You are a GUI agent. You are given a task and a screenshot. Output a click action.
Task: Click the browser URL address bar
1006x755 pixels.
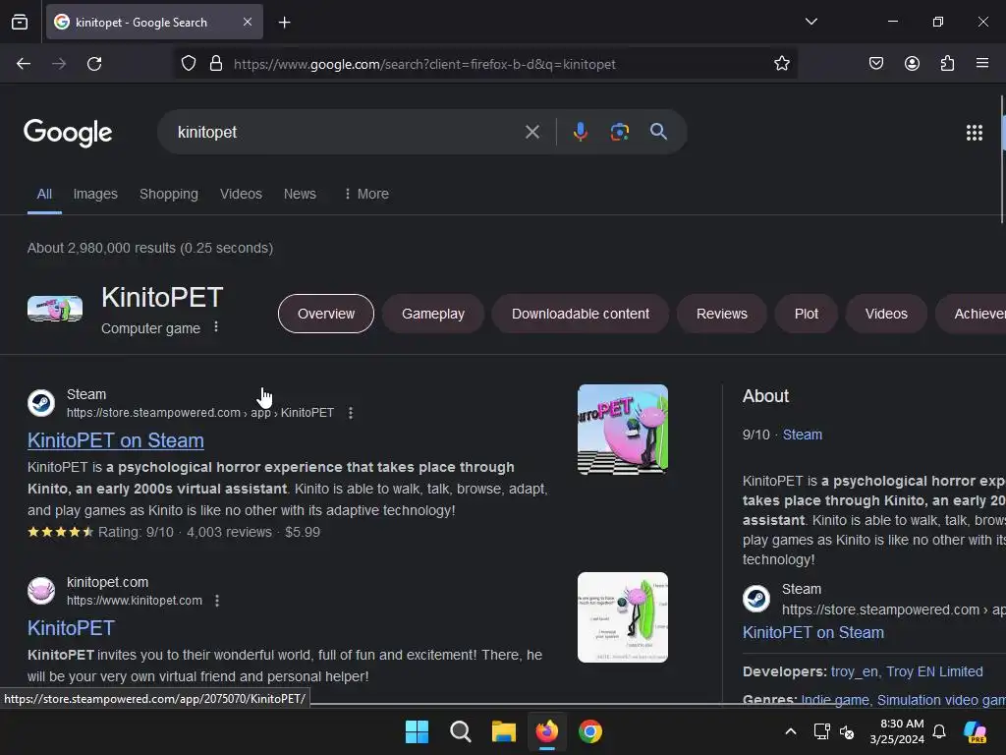point(487,64)
